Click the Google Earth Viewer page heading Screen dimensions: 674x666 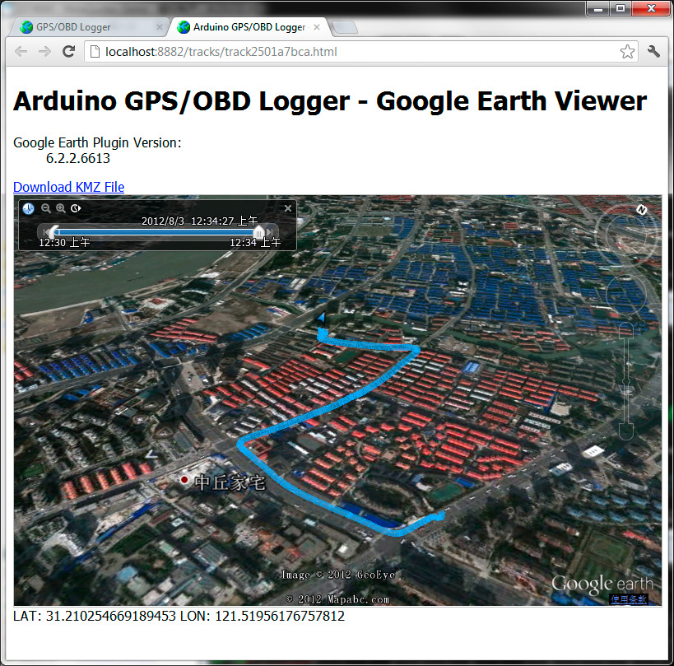pos(330,101)
